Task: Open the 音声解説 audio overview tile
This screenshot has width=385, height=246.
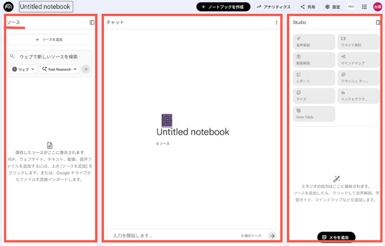Action: (x=313, y=42)
